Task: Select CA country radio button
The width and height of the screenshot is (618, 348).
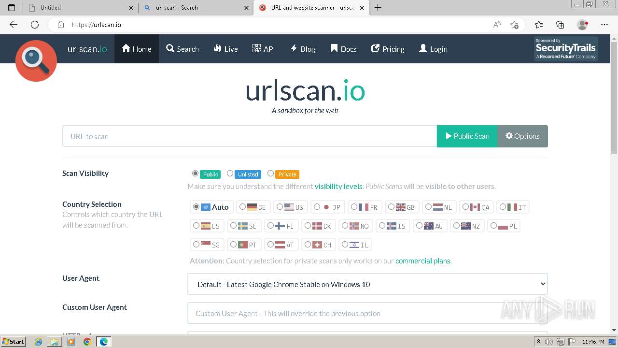Action: pyautogui.click(x=465, y=207)
